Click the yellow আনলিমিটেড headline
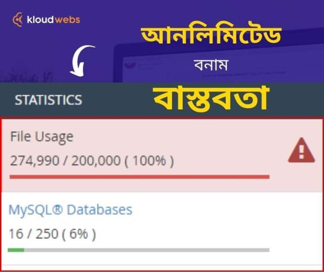 pos(212,37)
